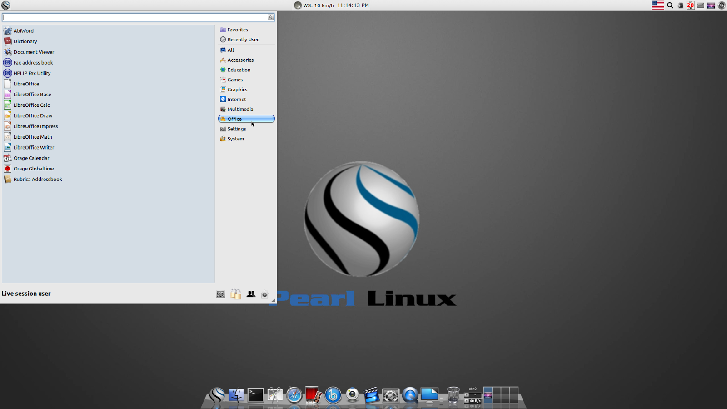Click the clock showing 11:14:13 PM

pos(353,5)
